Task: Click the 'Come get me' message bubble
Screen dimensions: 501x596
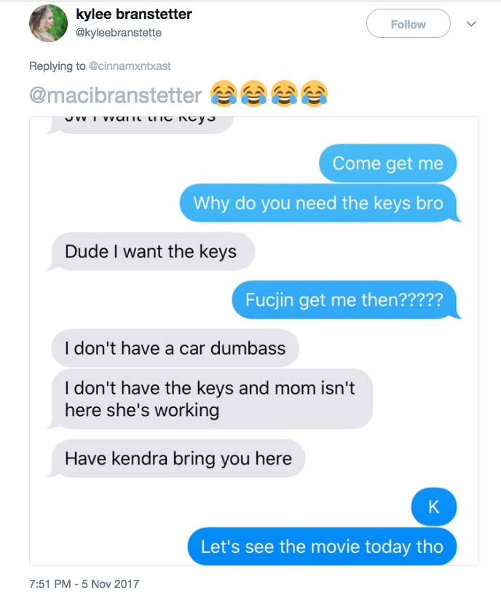Action: point(388,163)
